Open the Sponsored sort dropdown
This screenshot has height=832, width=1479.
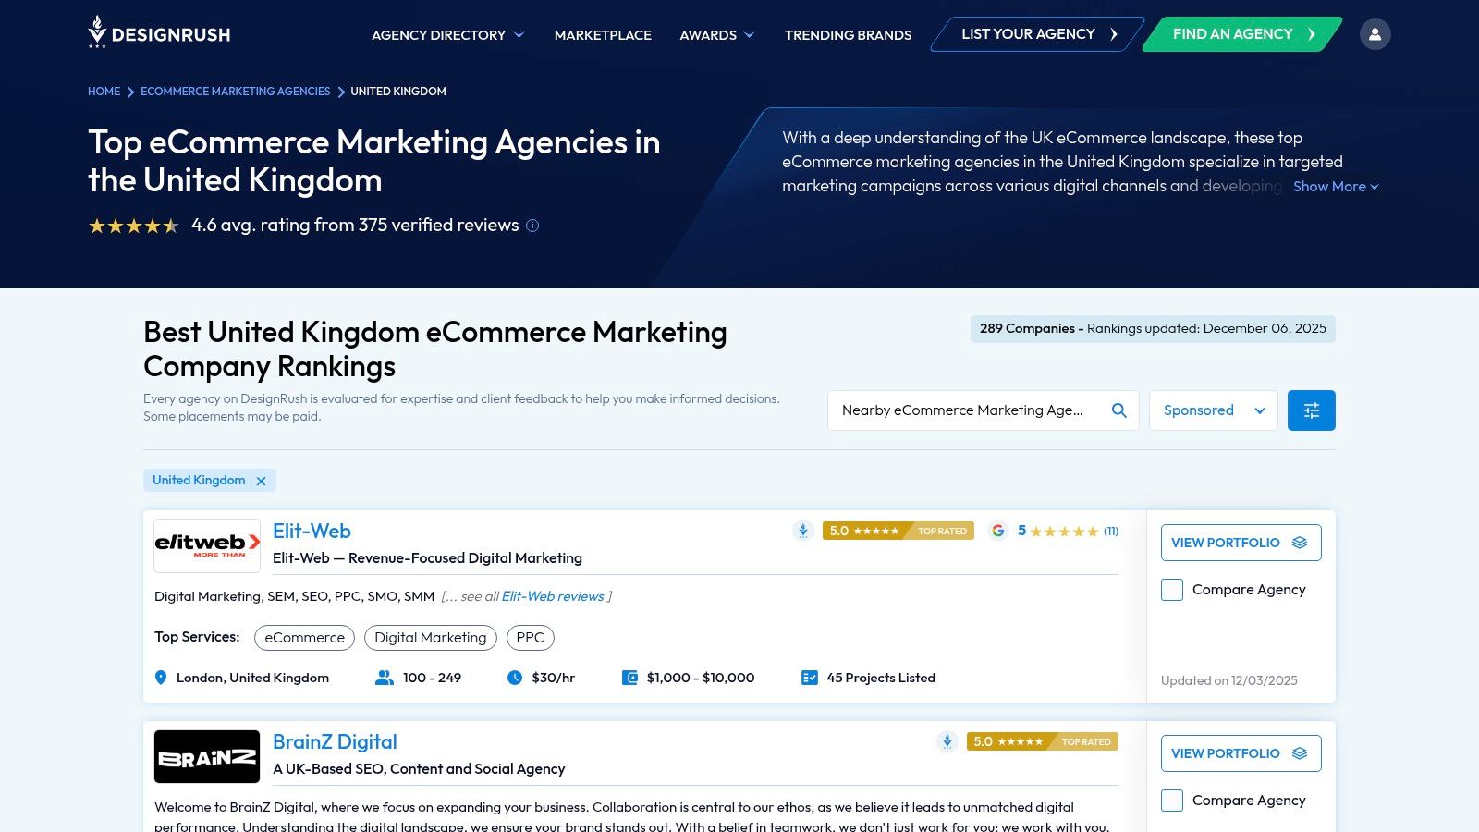tap(1213, 410)
